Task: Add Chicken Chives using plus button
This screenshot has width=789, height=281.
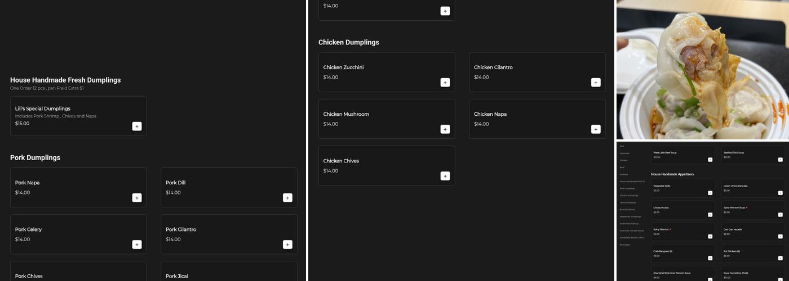Action: pyautogui.click(x=445, y=176)
